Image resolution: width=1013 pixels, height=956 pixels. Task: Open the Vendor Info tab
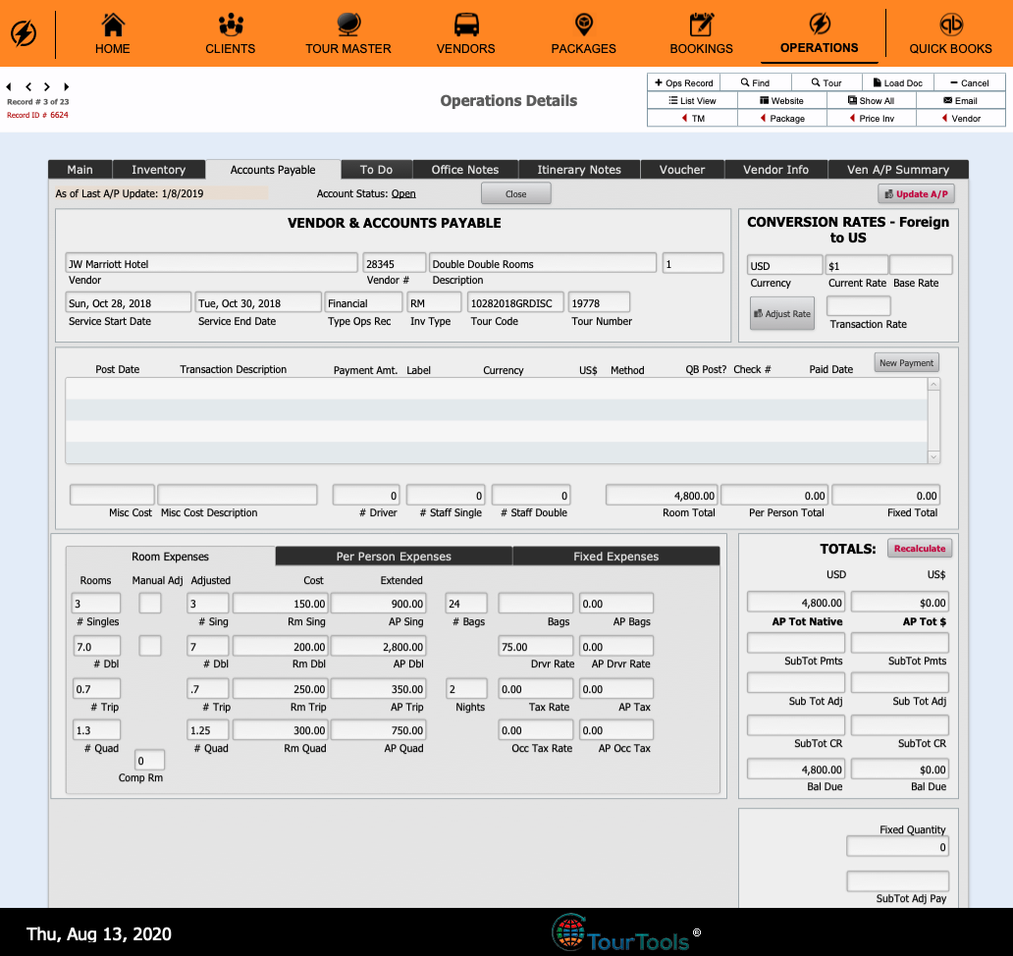pyautogui.click(x=775, y=169)
